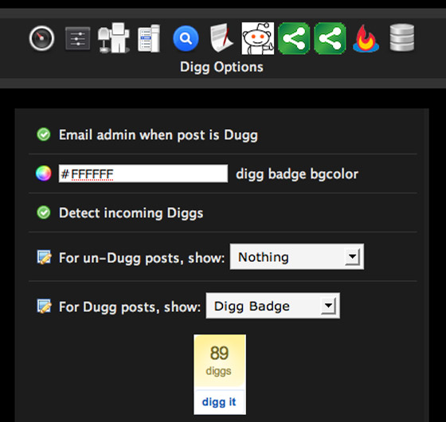Click Email admin when post is Dugg text
Viewport: 446px width, 422px height.
[x=158, y=135]
